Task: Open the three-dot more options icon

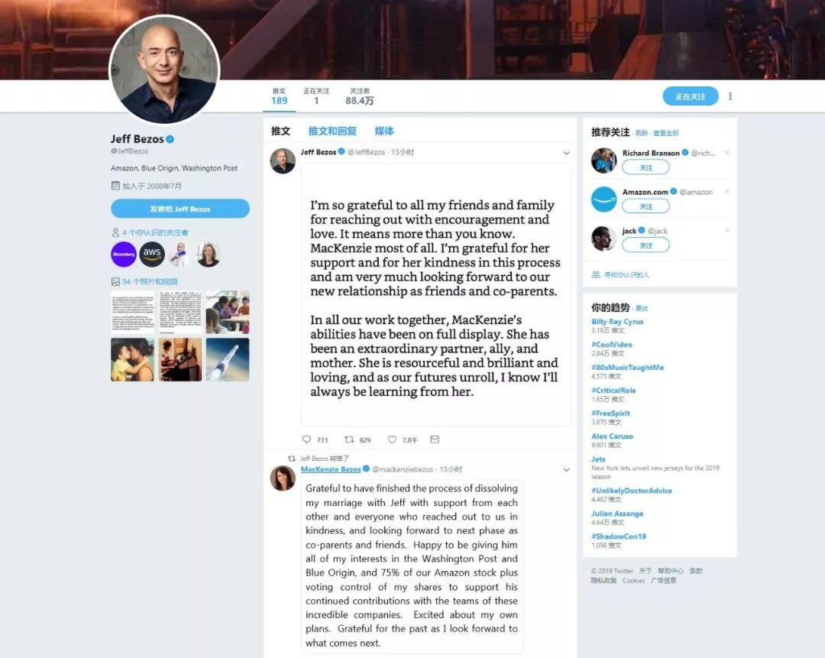Action: click(730, 96)
